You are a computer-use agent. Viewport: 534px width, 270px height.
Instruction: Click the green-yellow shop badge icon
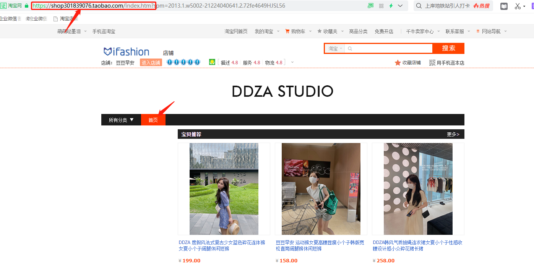[212, 62]
